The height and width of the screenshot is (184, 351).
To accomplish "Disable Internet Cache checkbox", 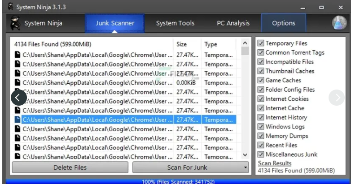I will (x=261, y=108).
